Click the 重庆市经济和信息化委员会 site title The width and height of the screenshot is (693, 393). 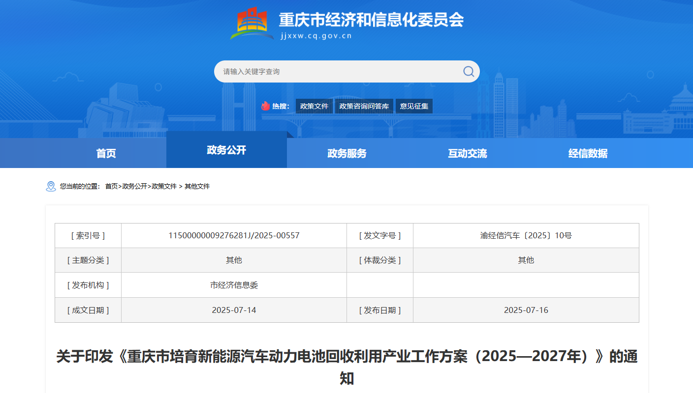(x=371, y=20)
